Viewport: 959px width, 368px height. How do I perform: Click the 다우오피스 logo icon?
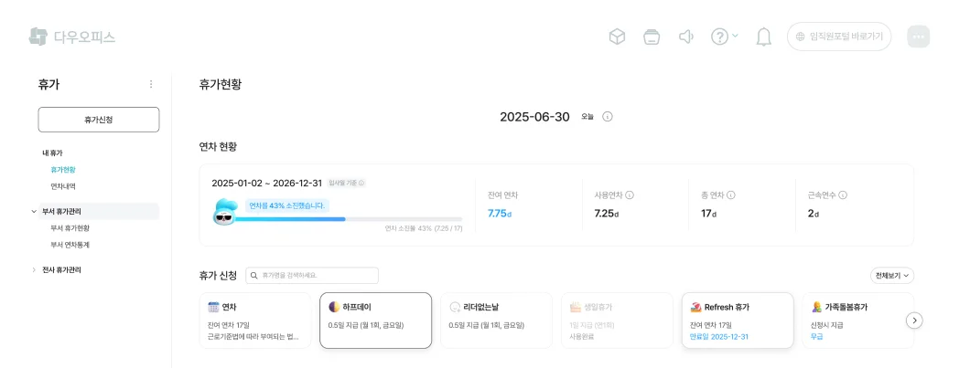click(38, 37)
